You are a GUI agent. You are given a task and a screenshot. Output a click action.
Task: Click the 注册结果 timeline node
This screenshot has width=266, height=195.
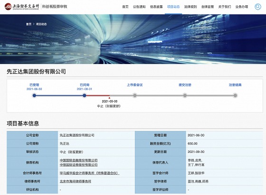(235, 95)
